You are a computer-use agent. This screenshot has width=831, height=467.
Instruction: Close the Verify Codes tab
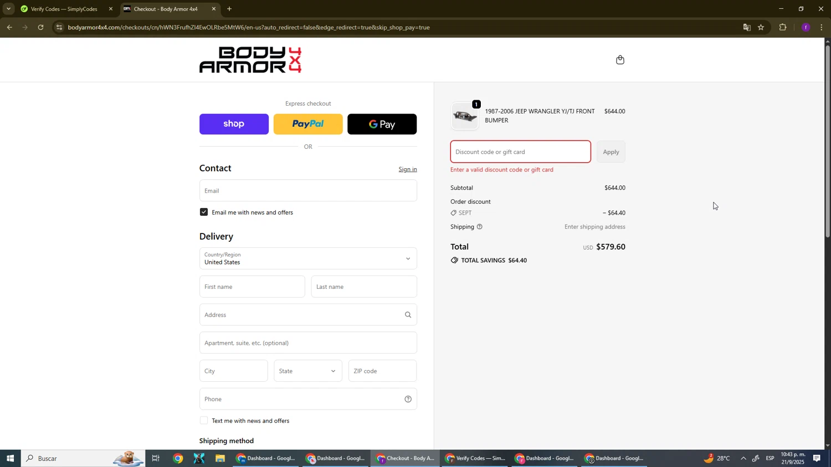point(111,9)
